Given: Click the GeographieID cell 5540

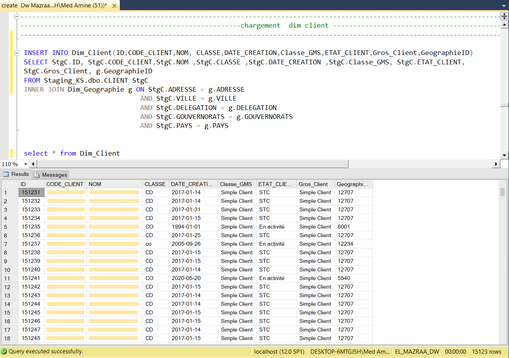Looking at the screenshot, I should pos(354,278).
